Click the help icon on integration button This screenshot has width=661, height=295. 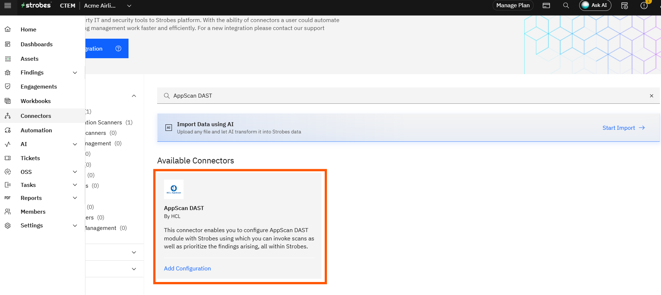coord(118,48)
